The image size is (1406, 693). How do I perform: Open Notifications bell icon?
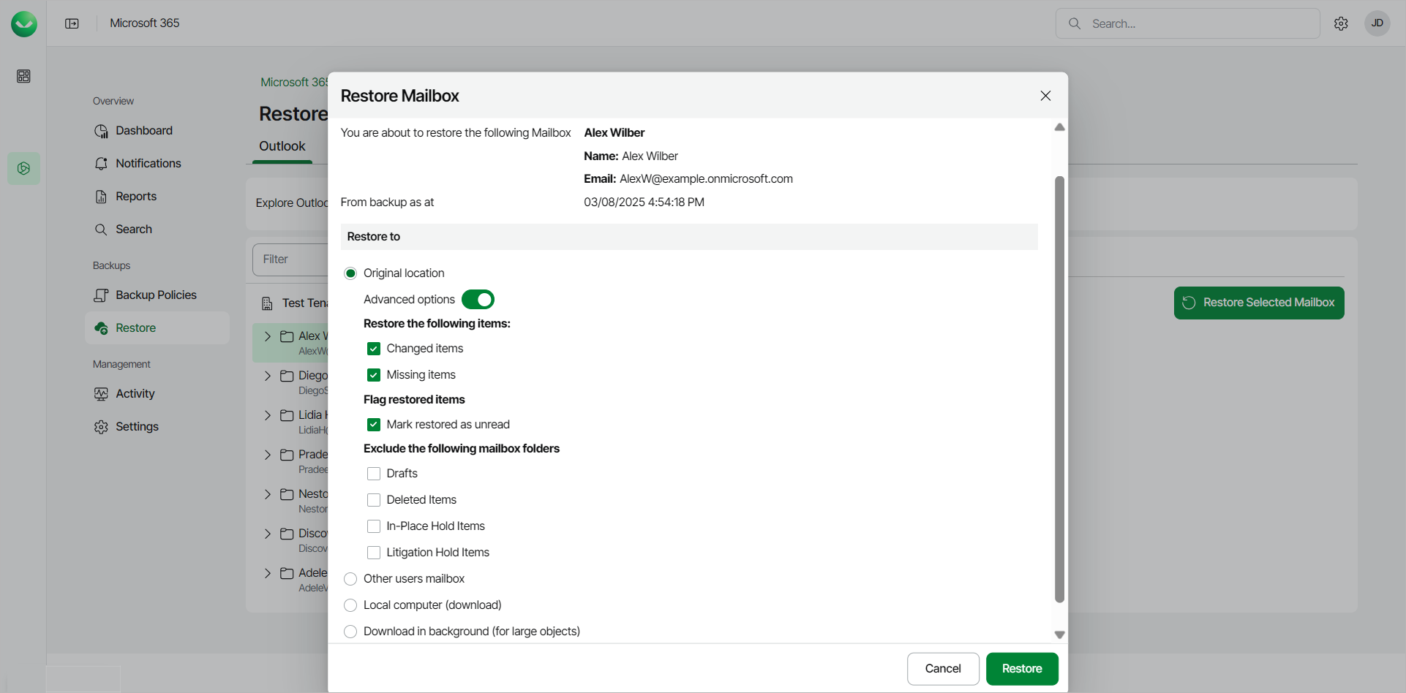tap(101, 164)
